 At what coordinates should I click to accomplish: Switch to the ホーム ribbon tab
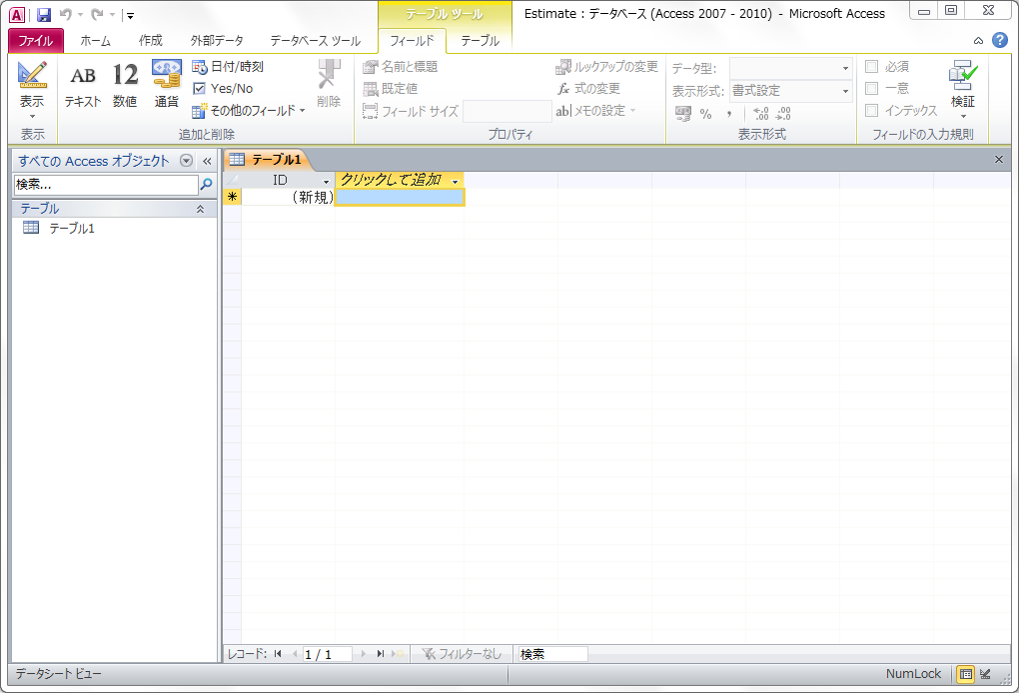pos(96,41)
